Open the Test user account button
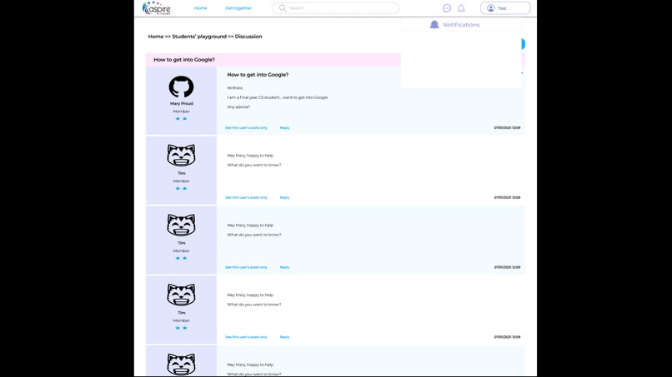Screen dimensions: 672x377 tap(505, 8)
